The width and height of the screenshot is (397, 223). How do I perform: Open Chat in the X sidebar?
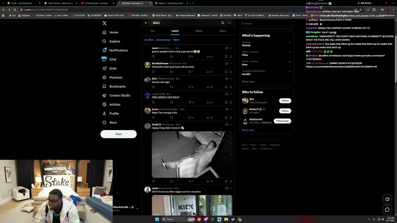click(x=109, y=59)
